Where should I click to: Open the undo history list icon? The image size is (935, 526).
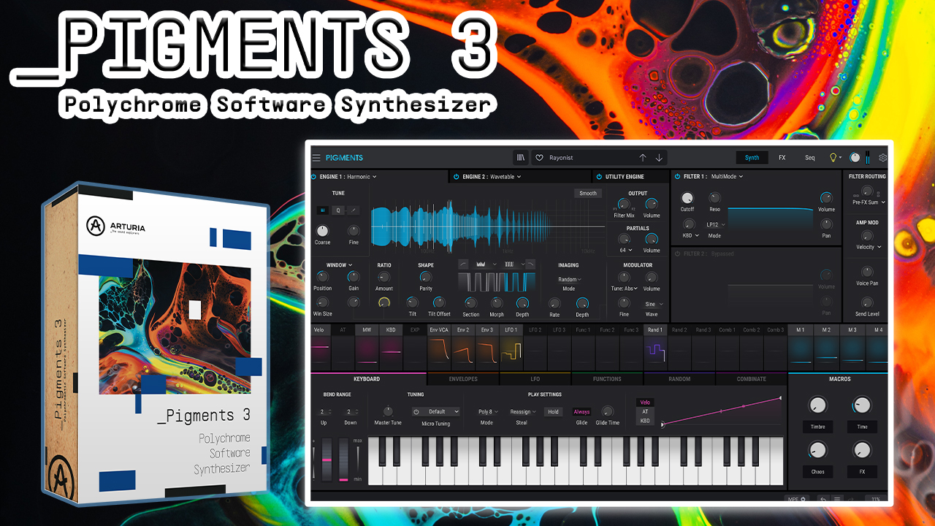pyautogui.click(x=837, y=499)
